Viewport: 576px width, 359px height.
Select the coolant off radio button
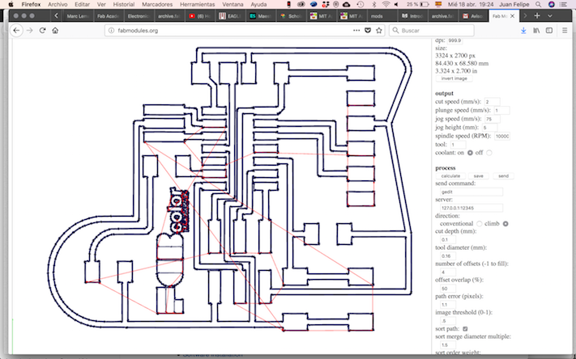(489, 153)
